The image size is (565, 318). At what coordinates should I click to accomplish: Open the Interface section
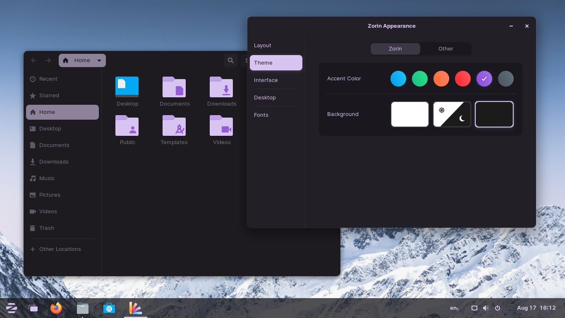pyautogui.click(x=266, y=80)
